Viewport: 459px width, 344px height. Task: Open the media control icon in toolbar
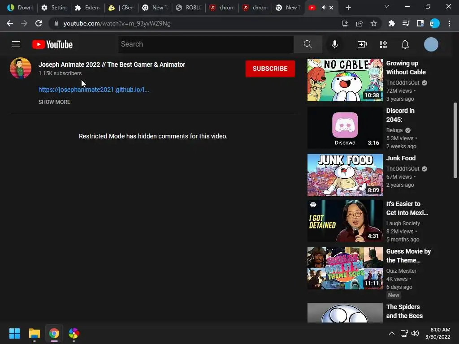406,23
